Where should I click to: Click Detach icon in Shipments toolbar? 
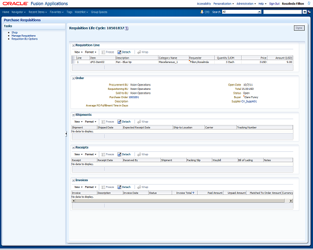[x=119, y=122]
